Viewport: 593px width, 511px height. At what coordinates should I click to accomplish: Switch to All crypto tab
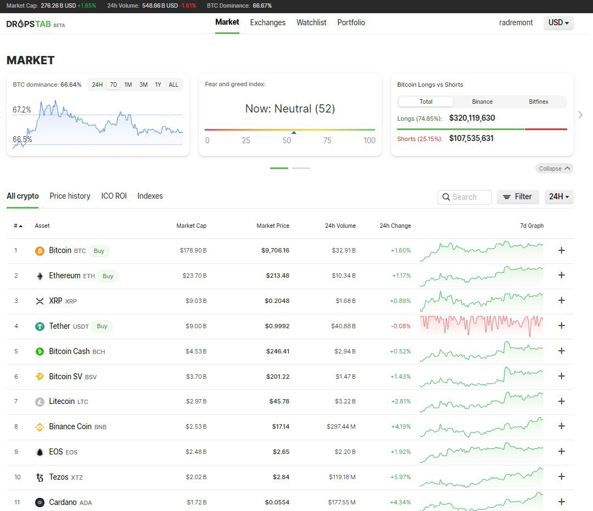tap(23, 196)
